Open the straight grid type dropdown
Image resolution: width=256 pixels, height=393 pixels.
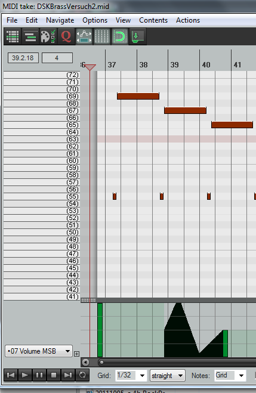click(168, 376)
